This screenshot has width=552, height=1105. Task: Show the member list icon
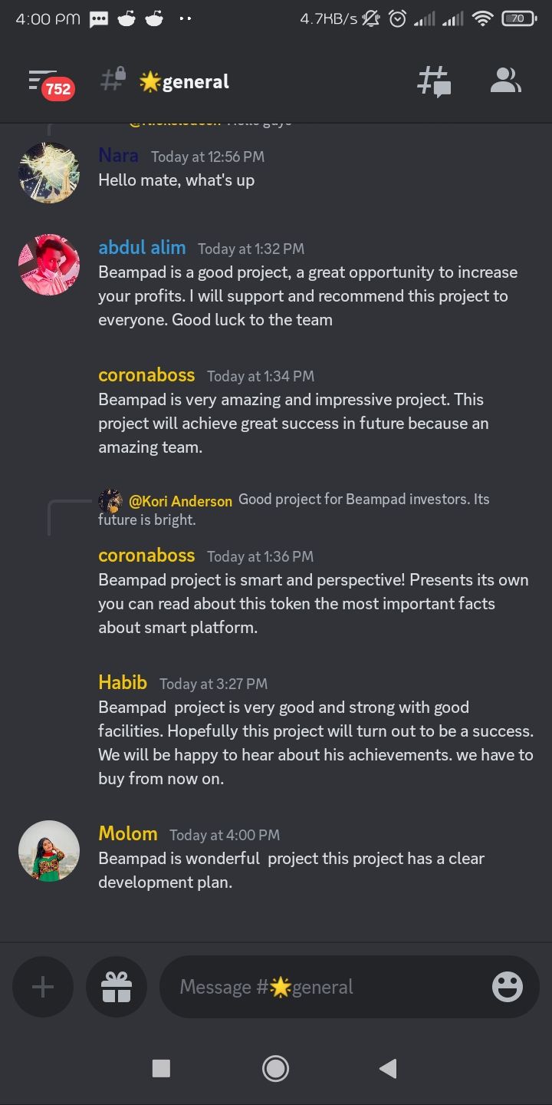click(505, 81)
